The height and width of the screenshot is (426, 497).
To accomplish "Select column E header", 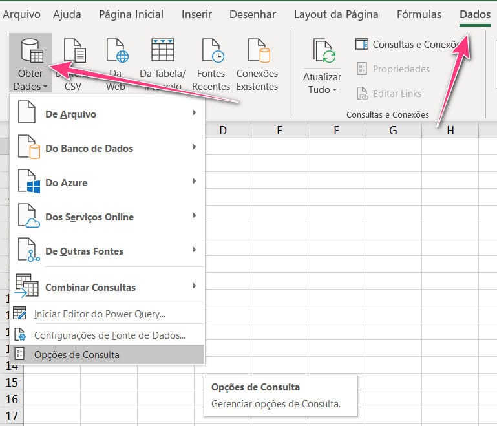I will [280, 131].
